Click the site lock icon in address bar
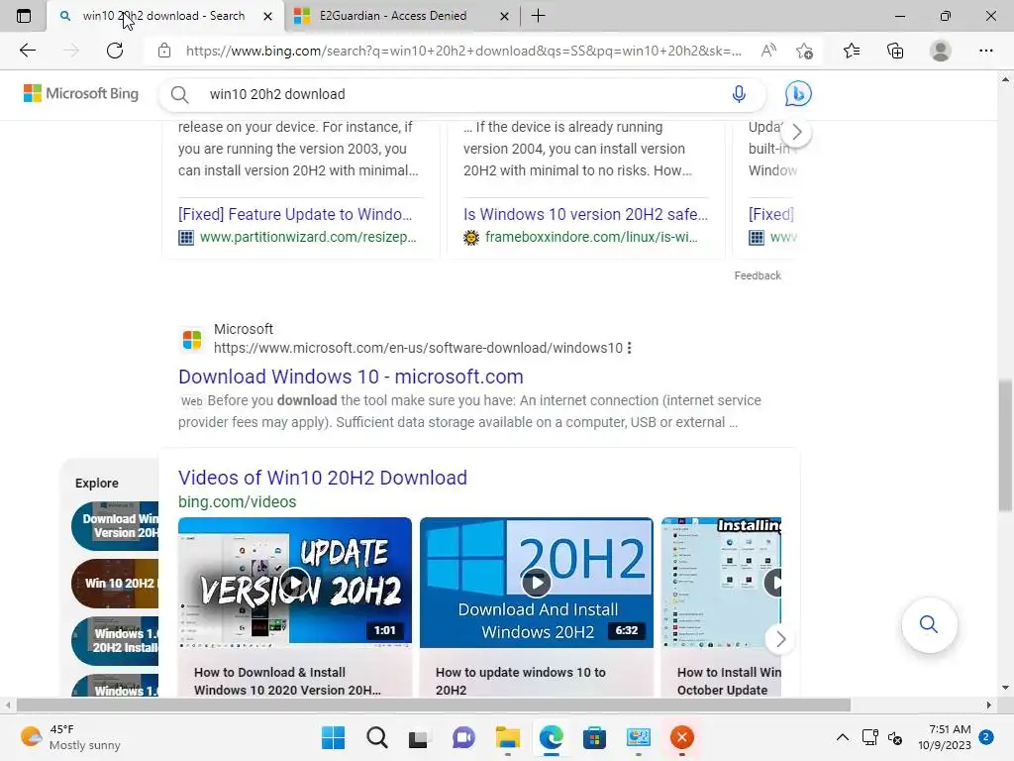Screen dimensions: 1014x761 point(164,51)
